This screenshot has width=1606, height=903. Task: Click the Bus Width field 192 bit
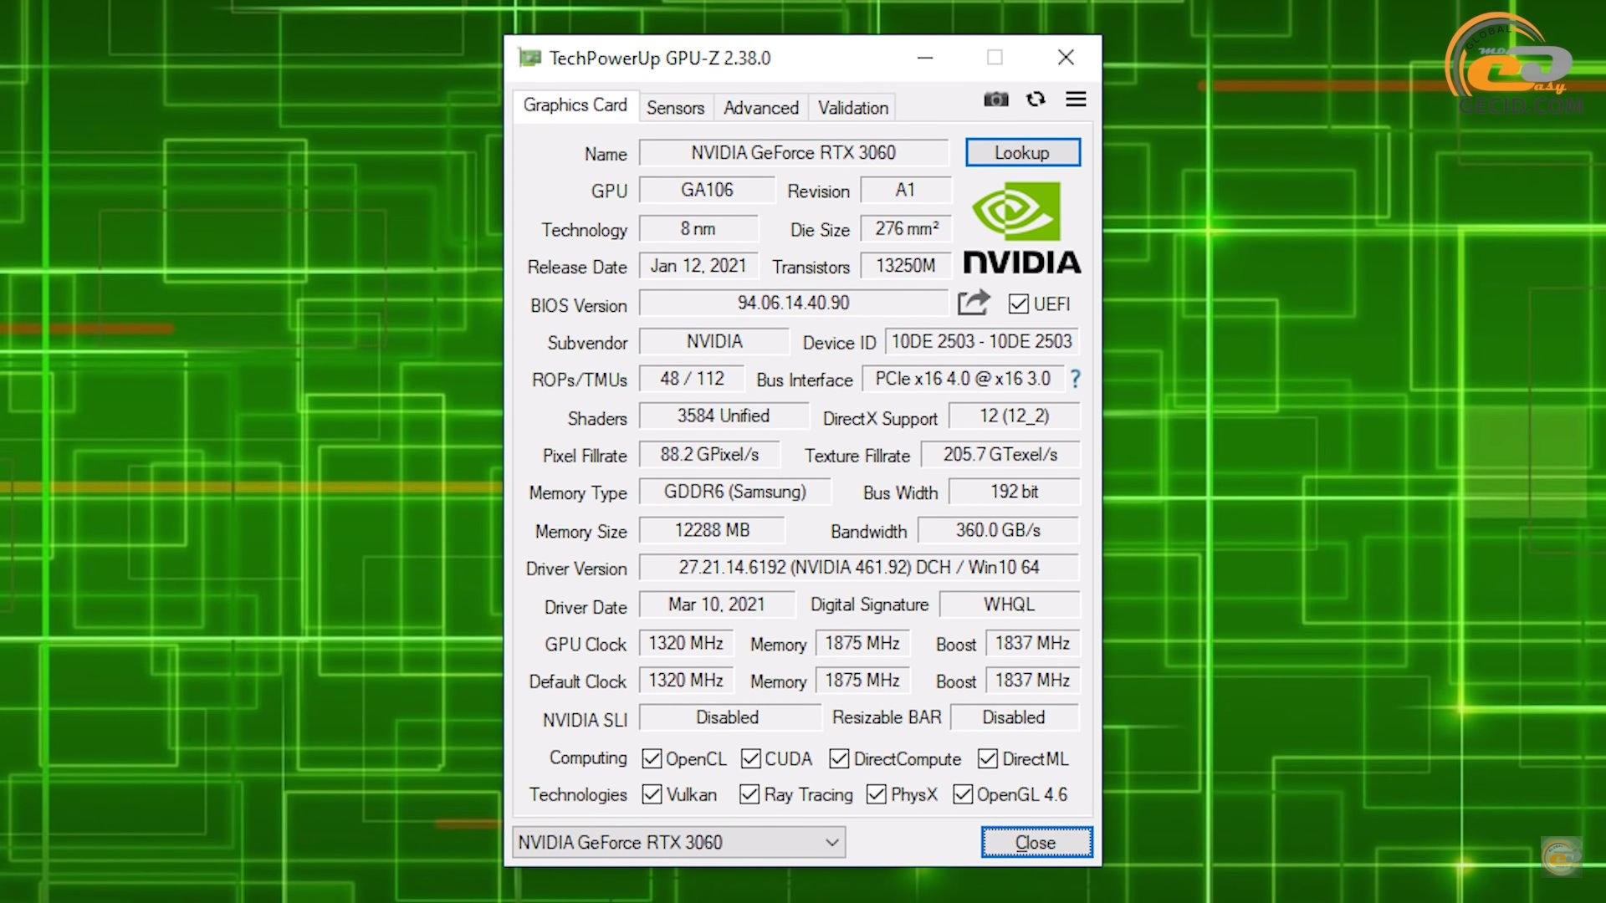tap(1015, 492)
